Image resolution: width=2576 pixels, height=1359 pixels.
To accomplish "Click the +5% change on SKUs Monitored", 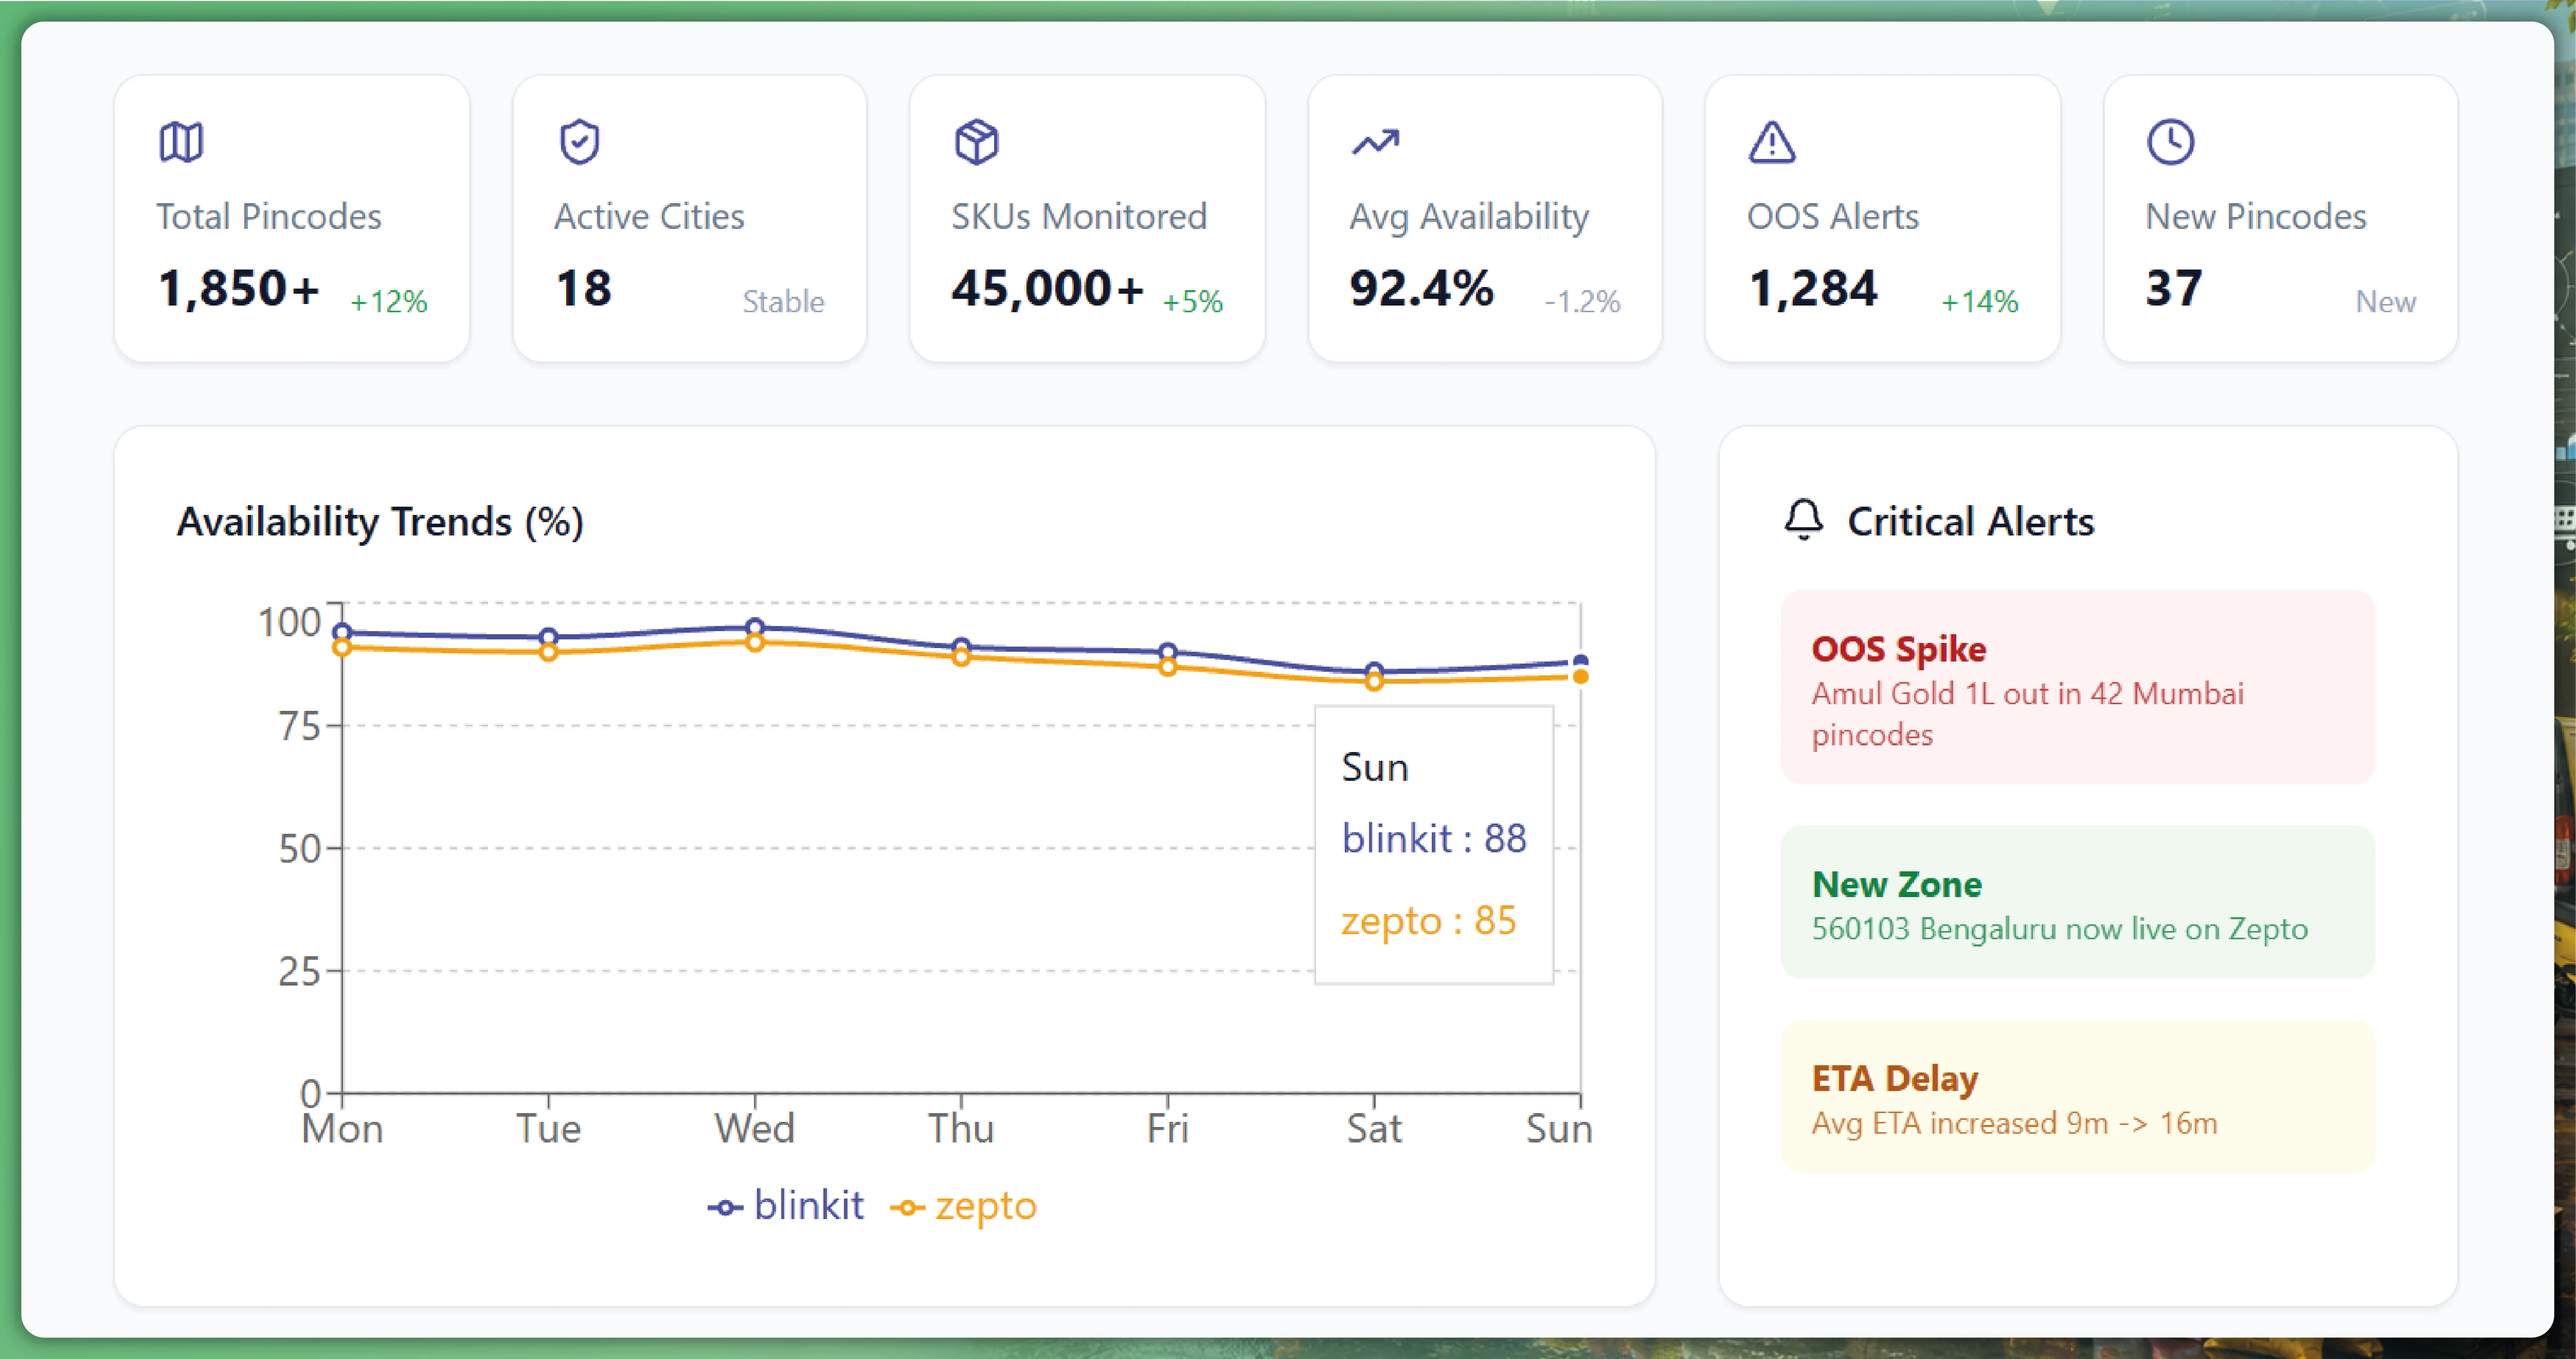I will click(x=1192, y=301).
